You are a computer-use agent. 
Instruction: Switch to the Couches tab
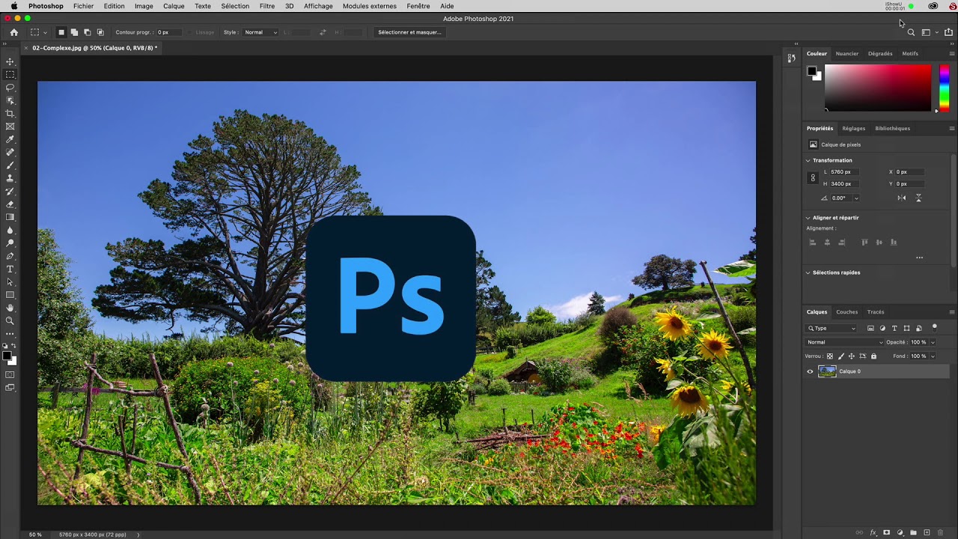pos(846,311)
